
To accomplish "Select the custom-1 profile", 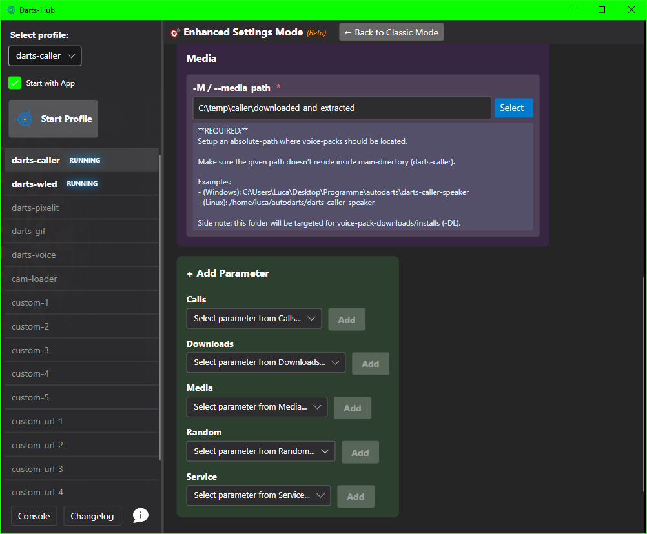I will (x=82, y=303).
